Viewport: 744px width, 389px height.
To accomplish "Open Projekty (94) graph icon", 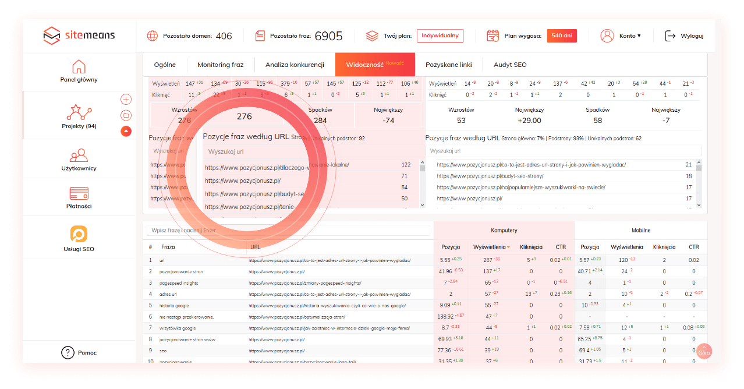I will 79,112.
